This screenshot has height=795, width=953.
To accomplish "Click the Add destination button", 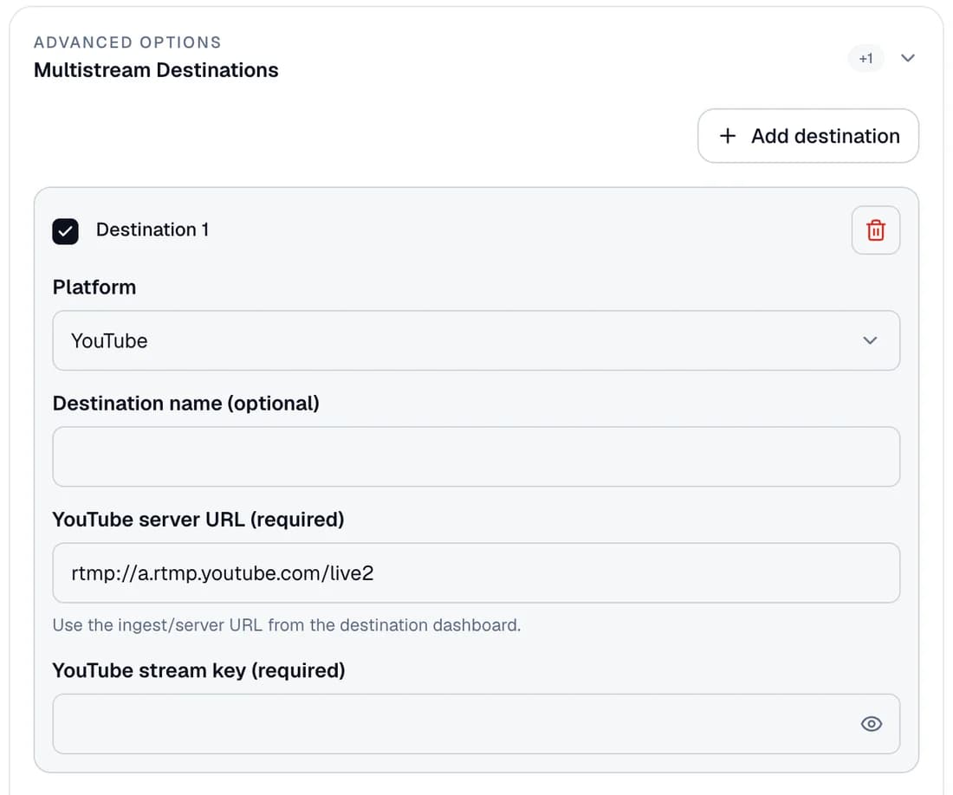I will [807, 136].
